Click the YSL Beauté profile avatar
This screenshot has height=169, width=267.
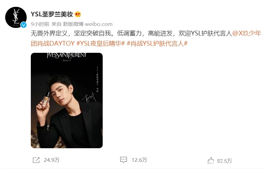16,17
